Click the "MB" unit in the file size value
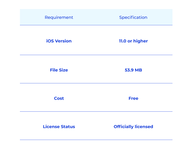Viewport: 193px width, 152px height. 138,70
